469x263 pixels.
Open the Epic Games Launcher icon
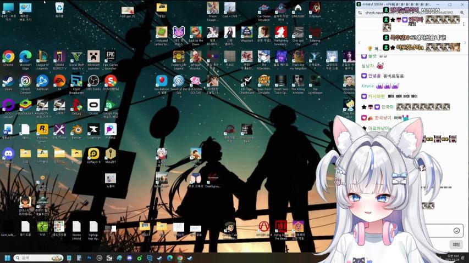(x=111, y=57)
